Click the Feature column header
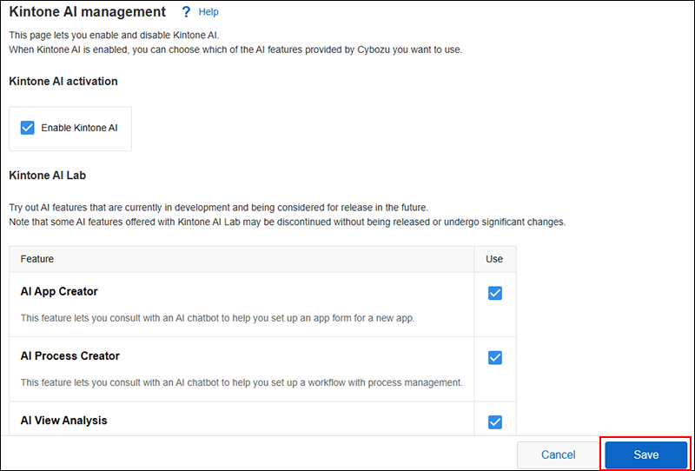This screenshot has width=695, height=471. click(37, 259)
